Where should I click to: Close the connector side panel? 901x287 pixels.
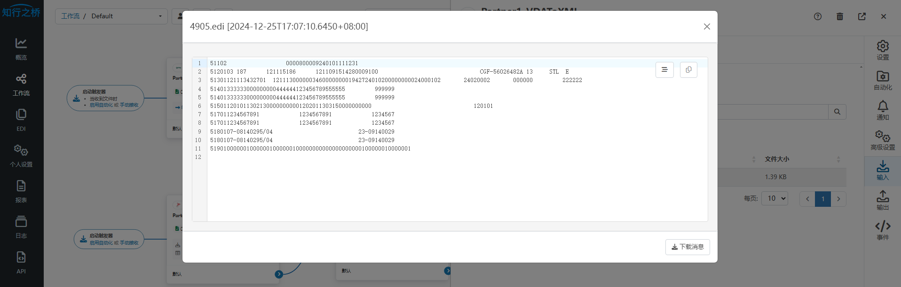click(884, 16)
